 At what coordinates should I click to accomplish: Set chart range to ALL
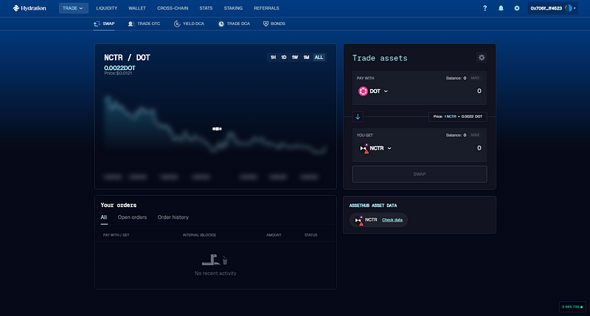click(319, 57)
